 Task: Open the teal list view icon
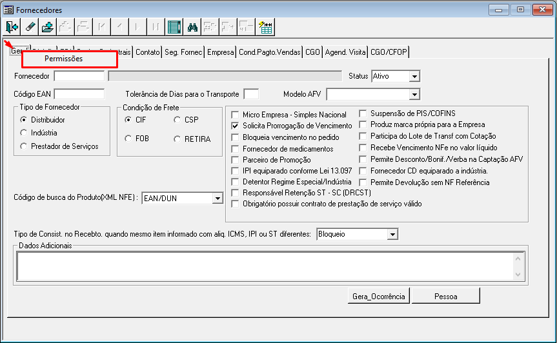pyautogui.click(x=174, y=27)
